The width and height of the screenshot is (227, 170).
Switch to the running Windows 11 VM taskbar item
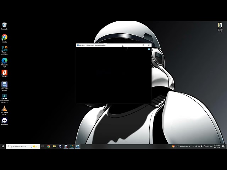pos(78,146)
